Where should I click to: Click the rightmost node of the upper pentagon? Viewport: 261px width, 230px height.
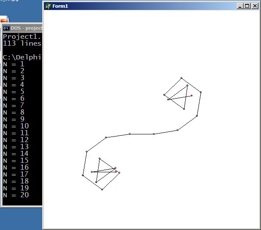pos(201,92)
